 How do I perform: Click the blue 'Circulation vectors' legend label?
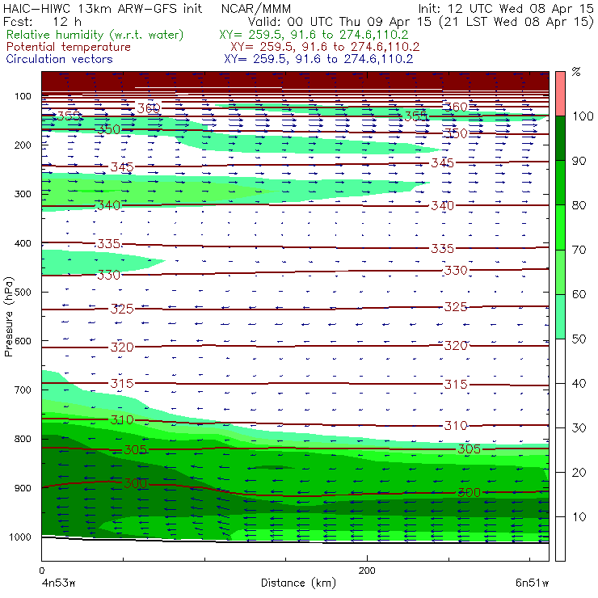[60, 59]
